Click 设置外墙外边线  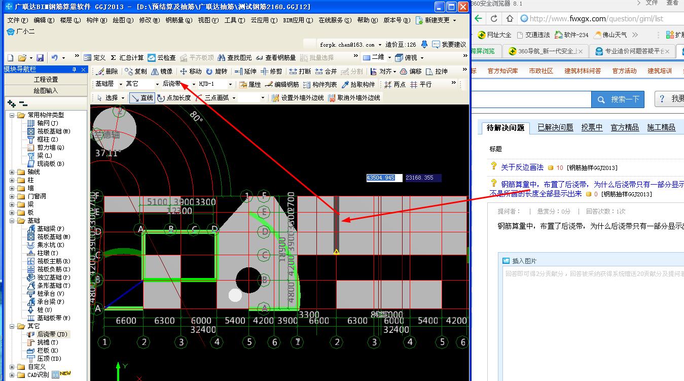298,98
